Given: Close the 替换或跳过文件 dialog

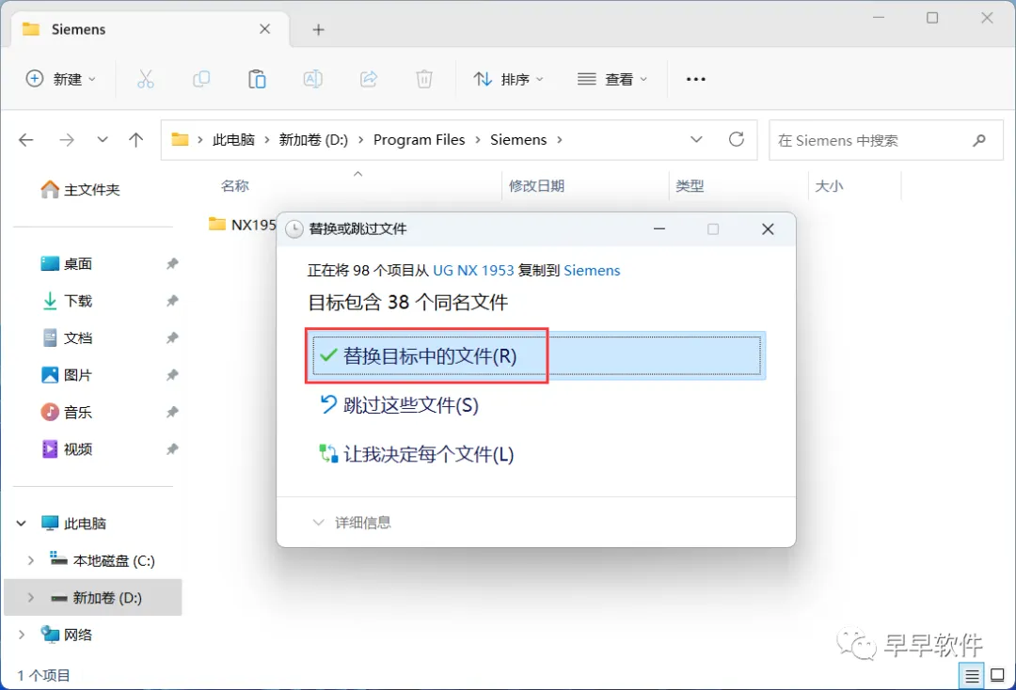Looking at the screenshot, I should coord(768,229).
